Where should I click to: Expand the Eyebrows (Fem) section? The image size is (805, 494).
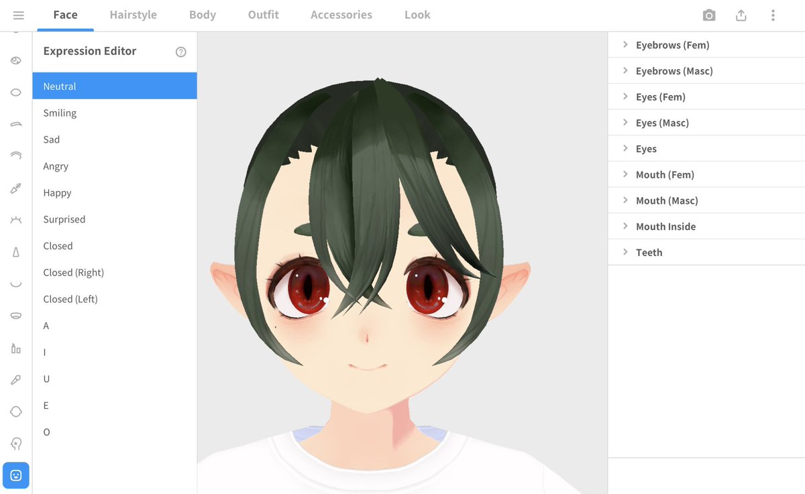point(706,45)
